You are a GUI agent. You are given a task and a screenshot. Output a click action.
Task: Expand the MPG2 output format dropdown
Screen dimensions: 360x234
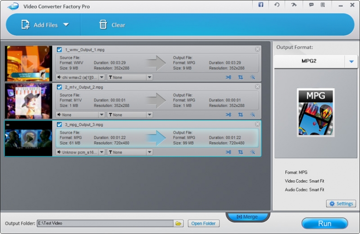[x=351, y=61]
